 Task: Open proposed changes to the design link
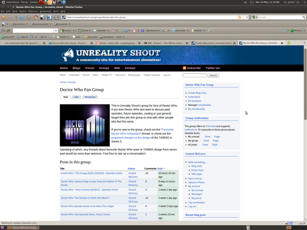tap(131, 138)
